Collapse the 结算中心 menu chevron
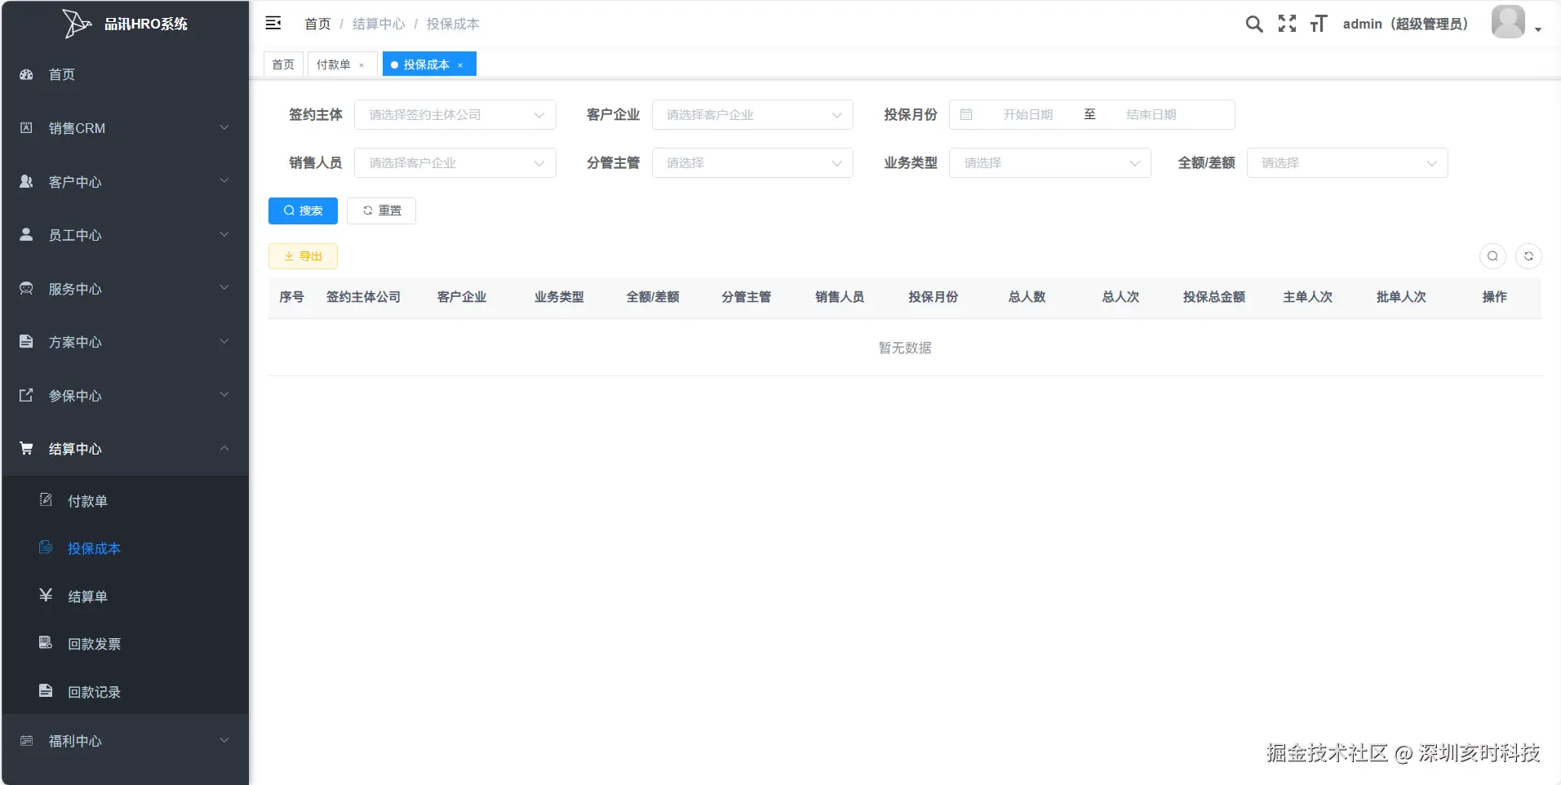Viewport: 1561px width, 785px height. [x=224, y=448]
